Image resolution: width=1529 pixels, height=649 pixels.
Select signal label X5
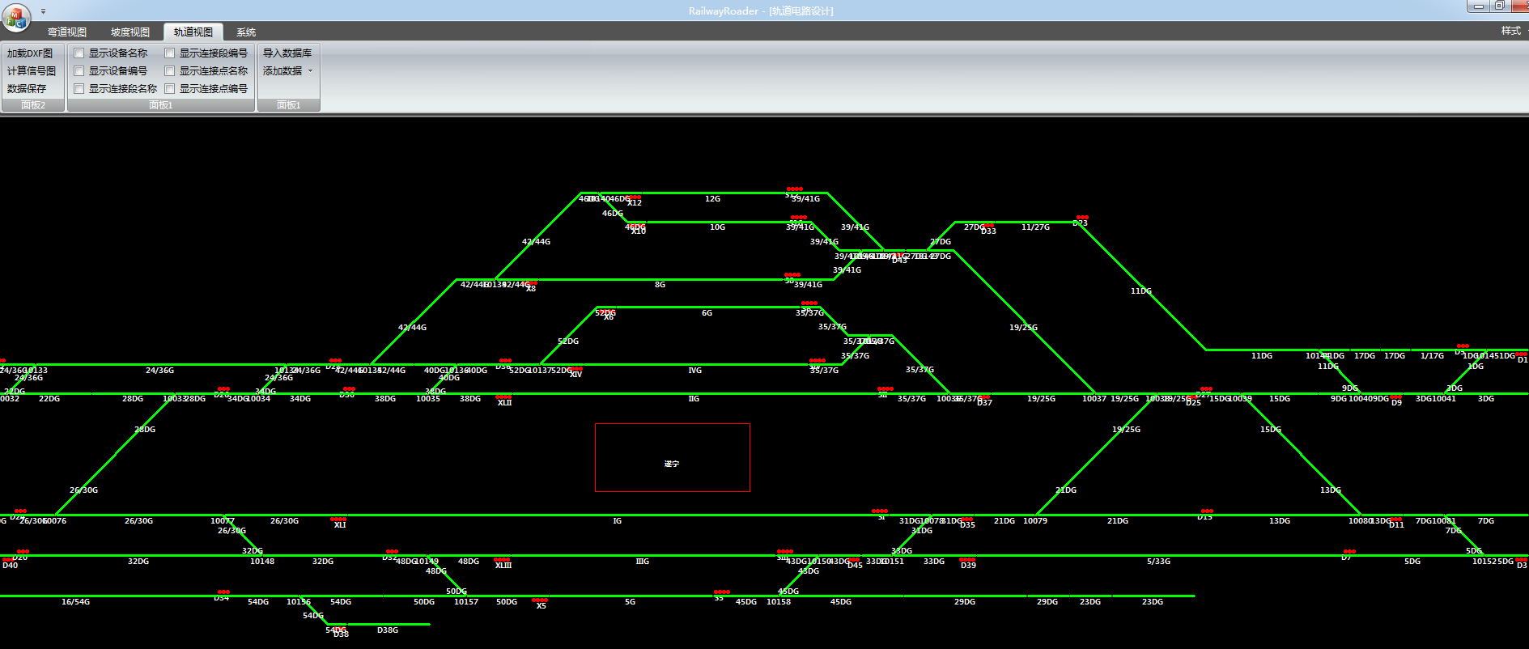click(x=541, y=606)
